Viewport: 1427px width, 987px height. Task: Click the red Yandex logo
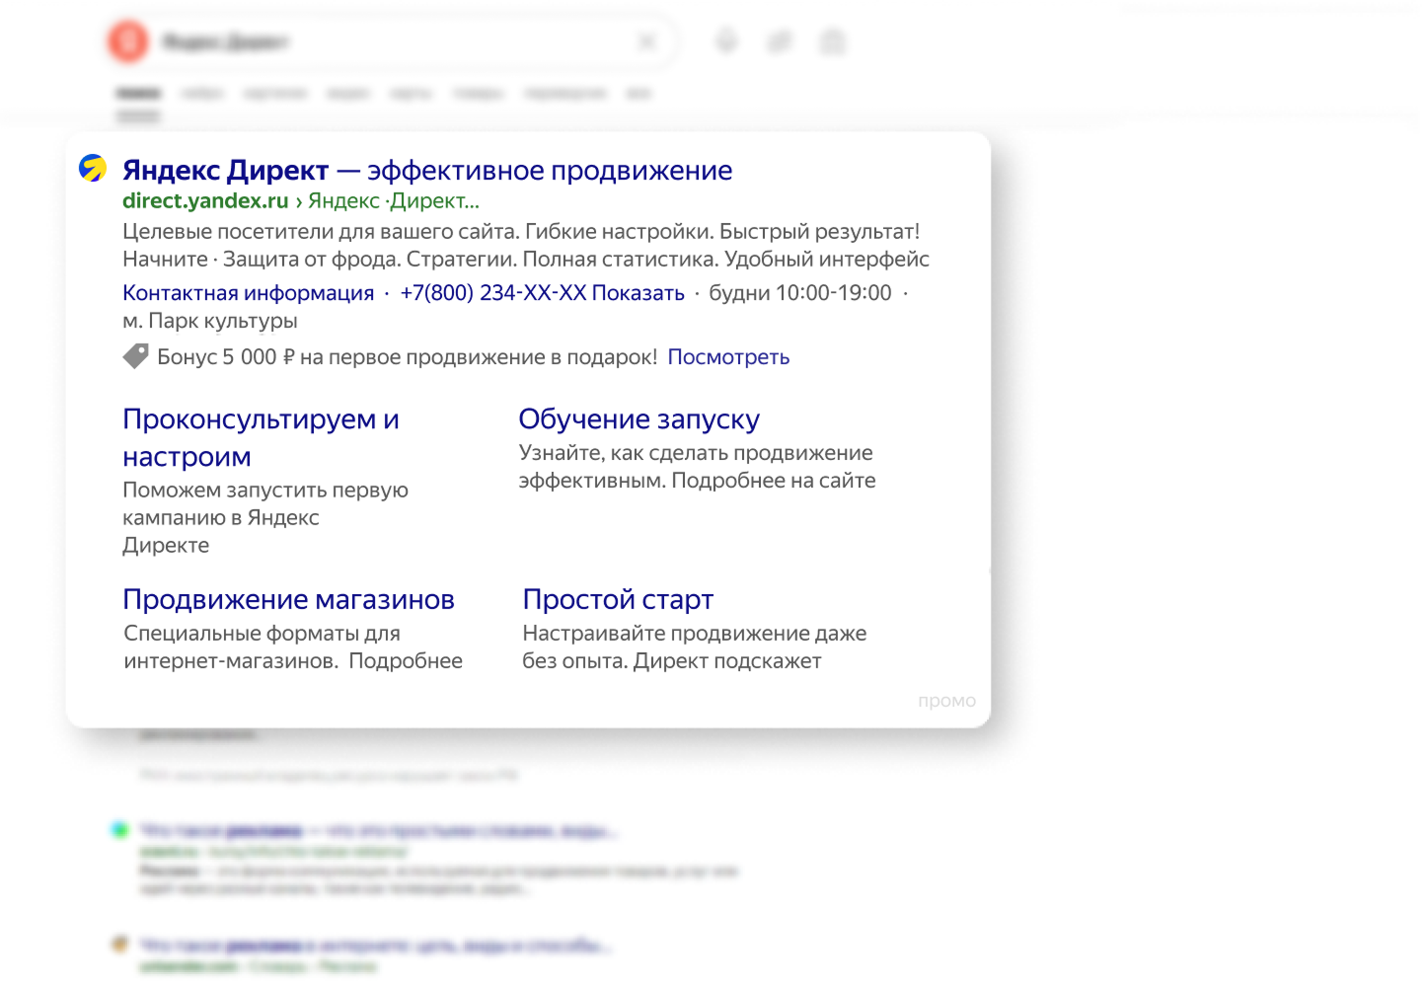tap(128, 41)
